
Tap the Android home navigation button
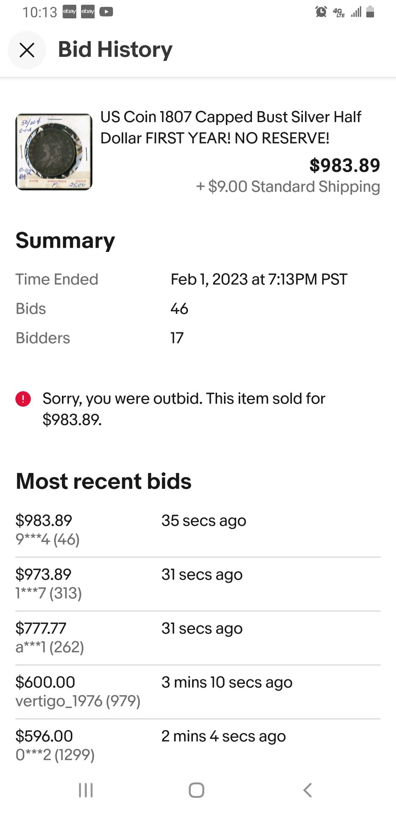pos(196,790)
